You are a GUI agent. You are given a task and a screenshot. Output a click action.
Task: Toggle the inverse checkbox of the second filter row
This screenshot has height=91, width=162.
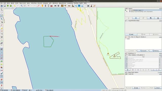point(160,60)
